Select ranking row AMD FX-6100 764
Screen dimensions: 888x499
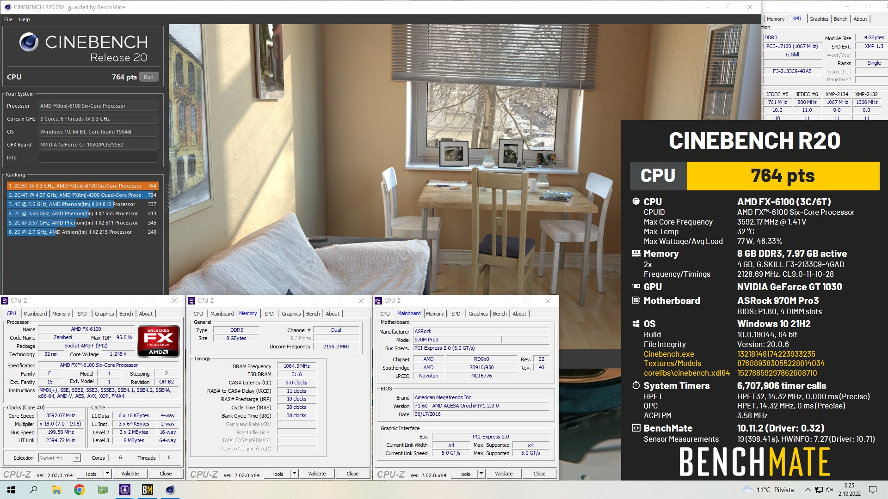click(x=83, y=186)
